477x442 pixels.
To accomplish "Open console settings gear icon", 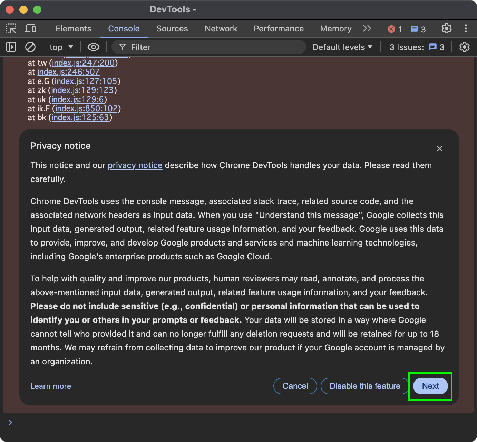I will 465,47.
